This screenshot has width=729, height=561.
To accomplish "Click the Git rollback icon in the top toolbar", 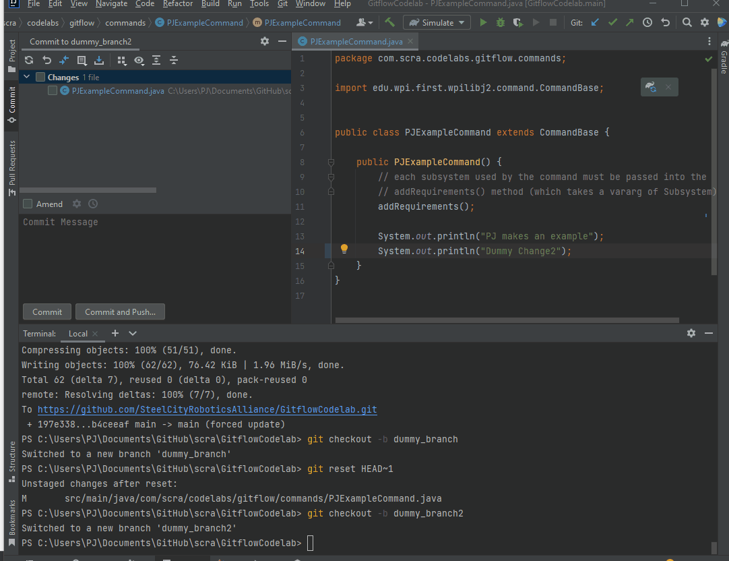I will 665,22.
